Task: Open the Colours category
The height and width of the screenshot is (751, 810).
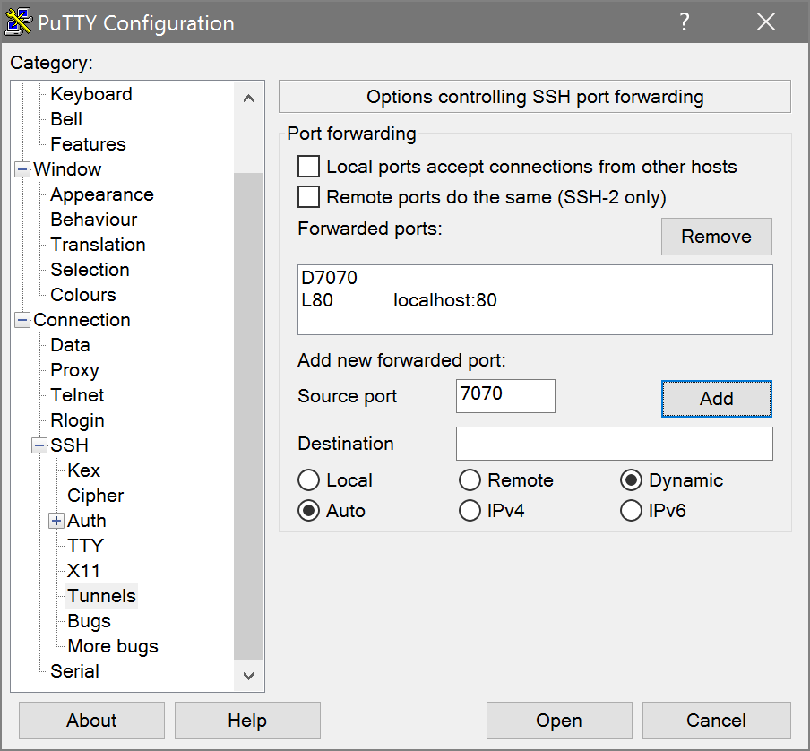Action: (83, 295)
